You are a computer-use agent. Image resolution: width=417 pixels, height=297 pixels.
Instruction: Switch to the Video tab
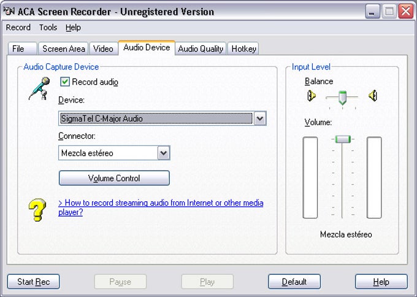tap(104, 48)
